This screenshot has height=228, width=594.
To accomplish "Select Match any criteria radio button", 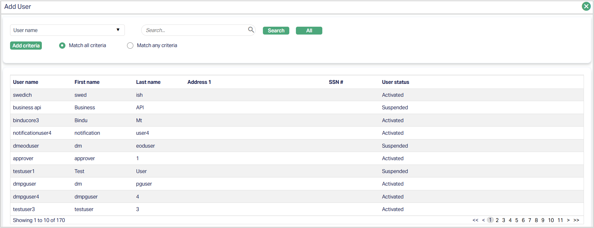I will (130, 46).
